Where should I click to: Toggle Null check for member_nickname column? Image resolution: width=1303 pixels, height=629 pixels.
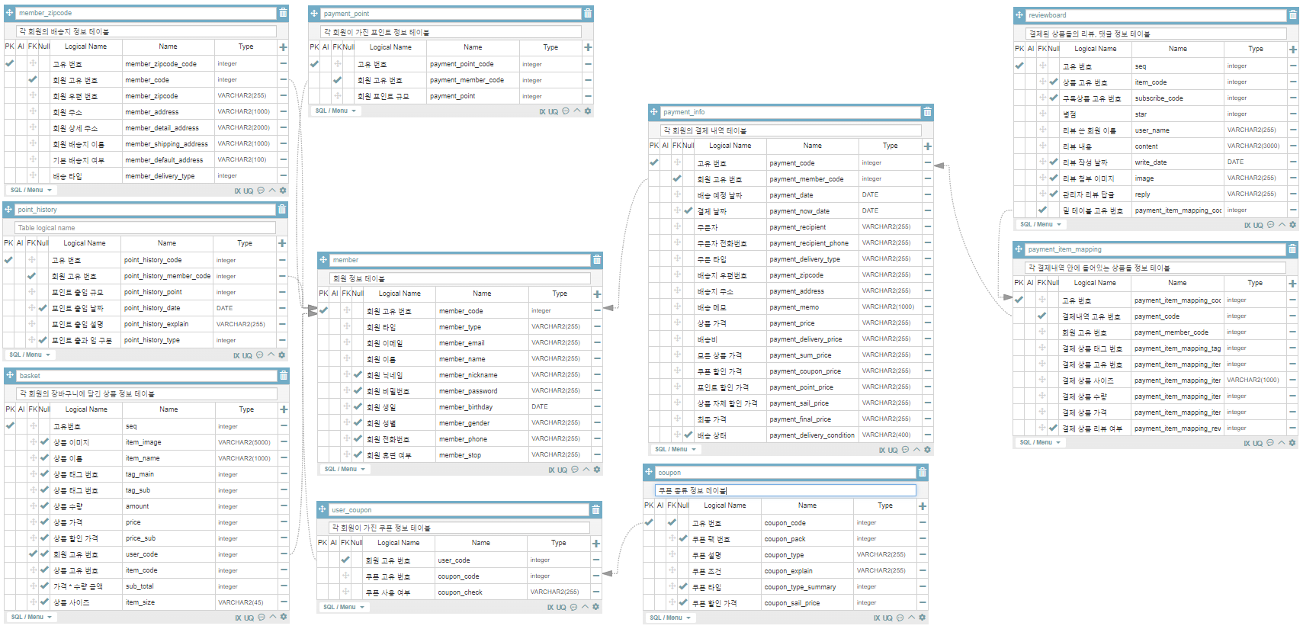[x=358, y=374]
